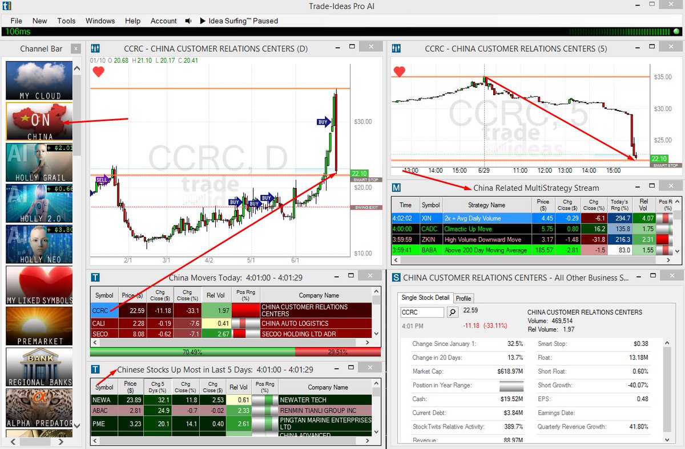This screenshot has height=449, width=685.
Task: Click the Single Stock window S icon
Action: (396, 277)
